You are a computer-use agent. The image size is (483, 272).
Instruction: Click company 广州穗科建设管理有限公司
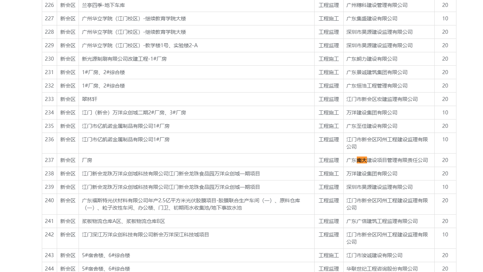[x=377, y=5]
